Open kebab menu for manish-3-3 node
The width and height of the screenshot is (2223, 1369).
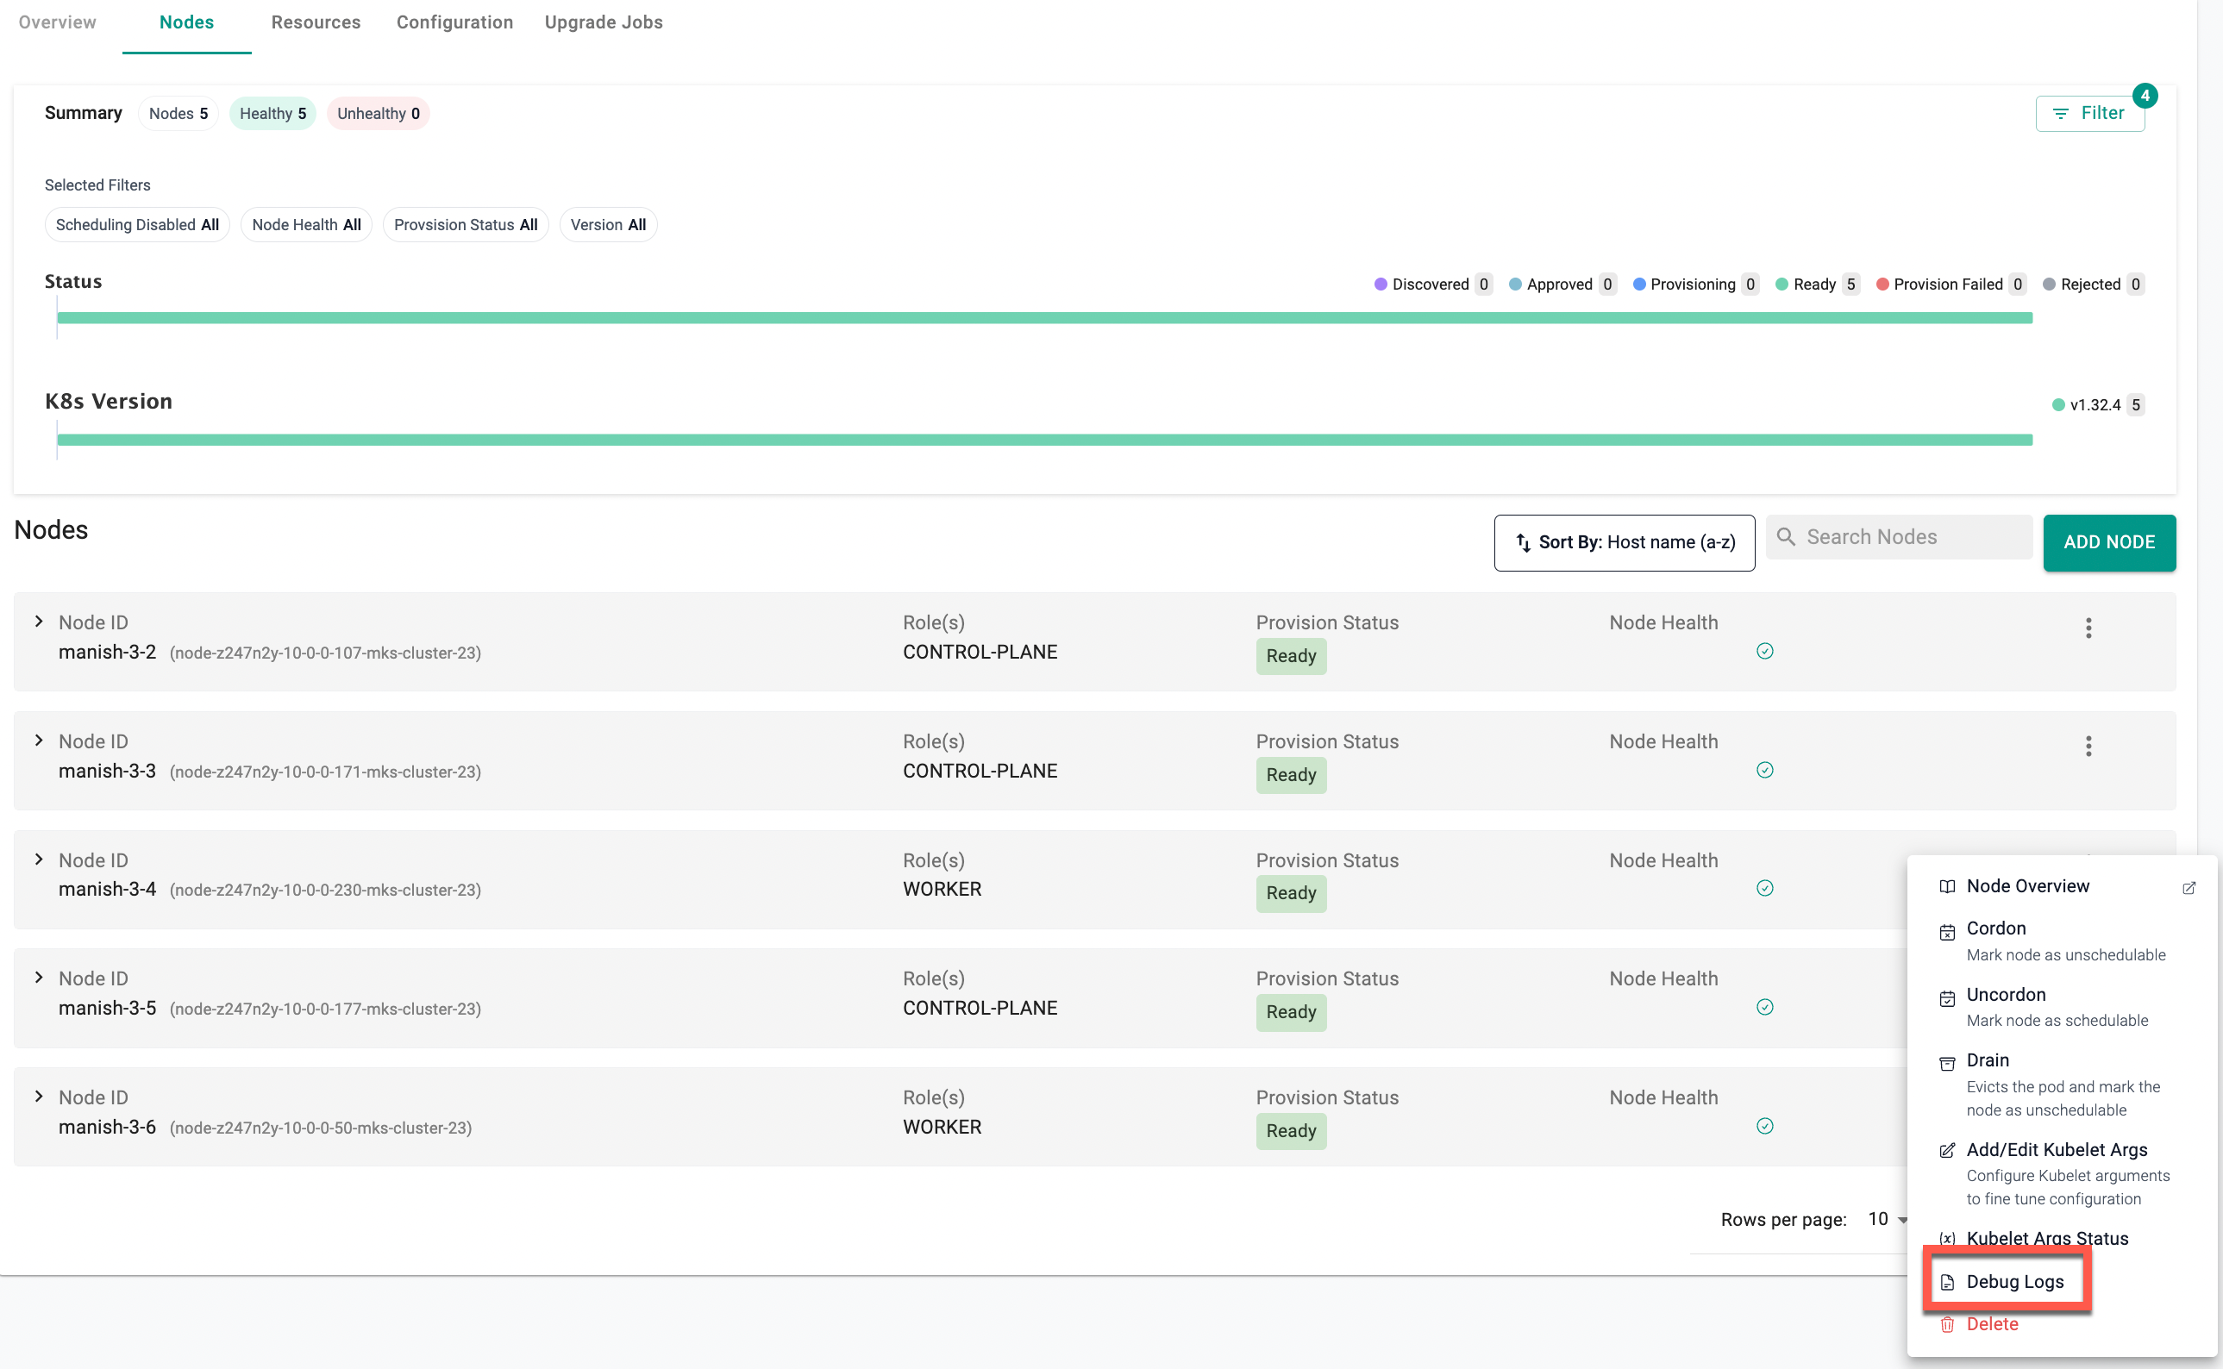click(x=2088, y=746)
